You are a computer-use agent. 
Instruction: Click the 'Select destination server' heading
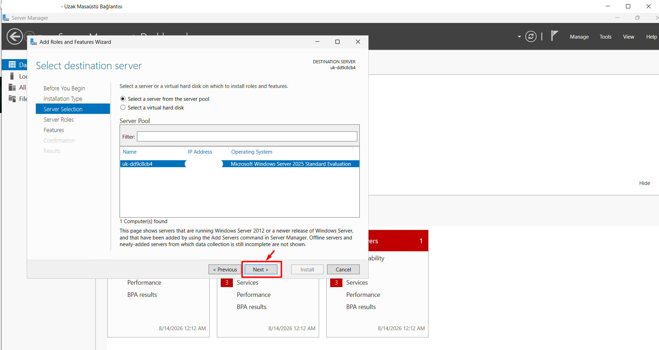pos(89,66)
